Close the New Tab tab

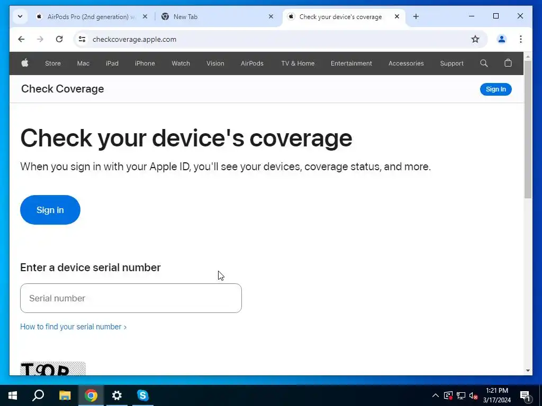[271, 16]
